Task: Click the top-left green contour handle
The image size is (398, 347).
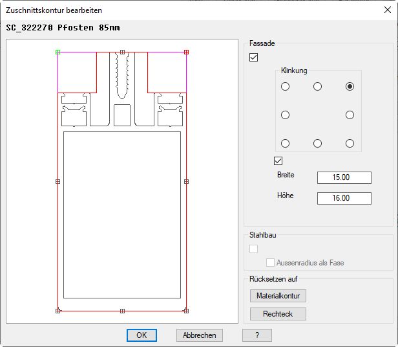Action: pyautogui.click(x=58, y=52)
